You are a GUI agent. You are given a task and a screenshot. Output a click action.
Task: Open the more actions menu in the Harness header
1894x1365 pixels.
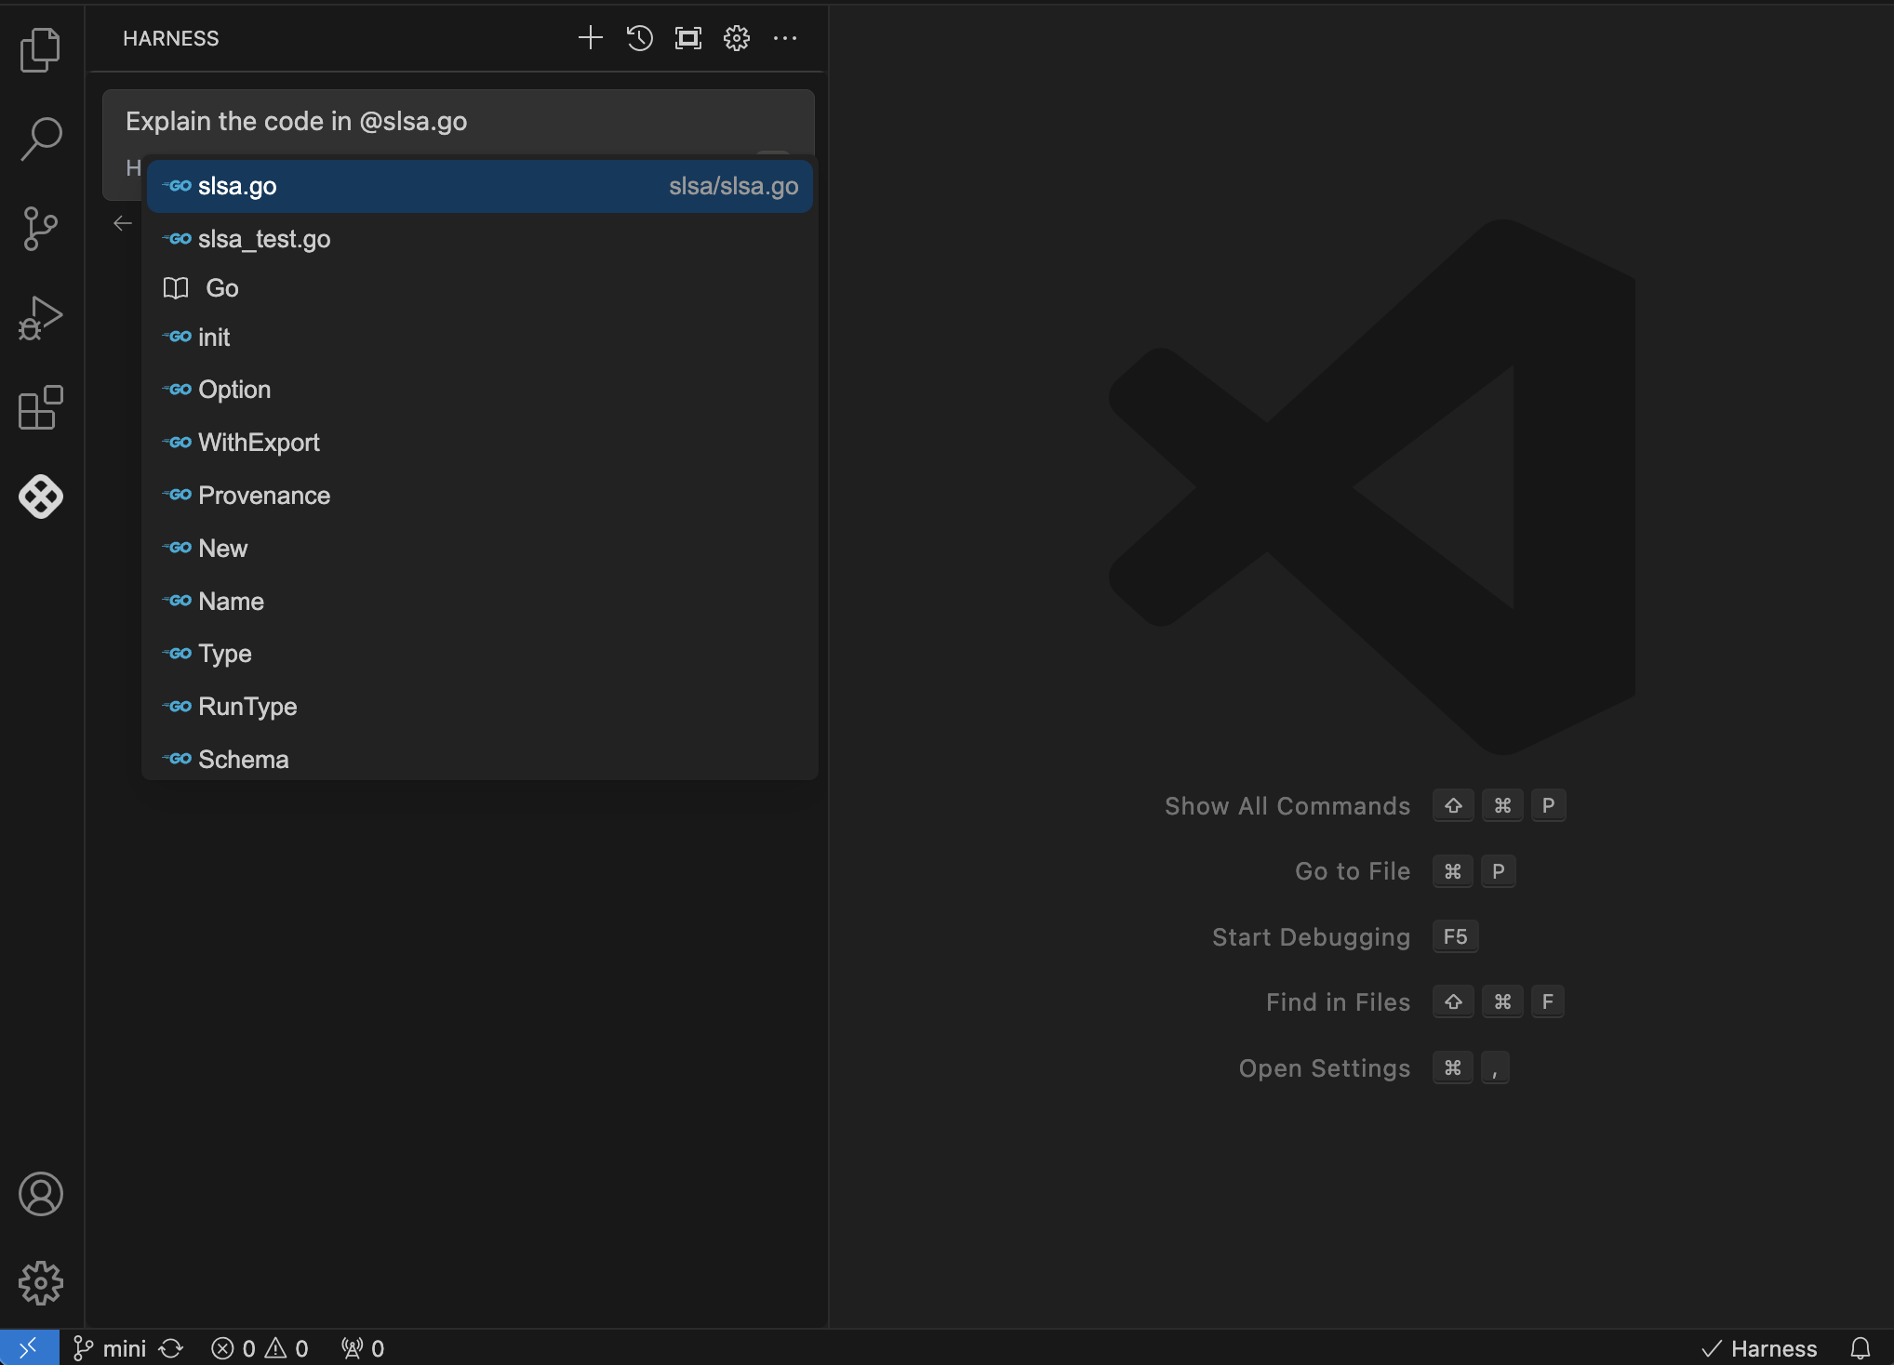click(x=785, y=38)
